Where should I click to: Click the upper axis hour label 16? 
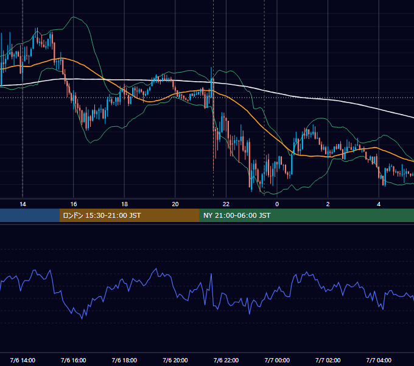coord(74,204)
